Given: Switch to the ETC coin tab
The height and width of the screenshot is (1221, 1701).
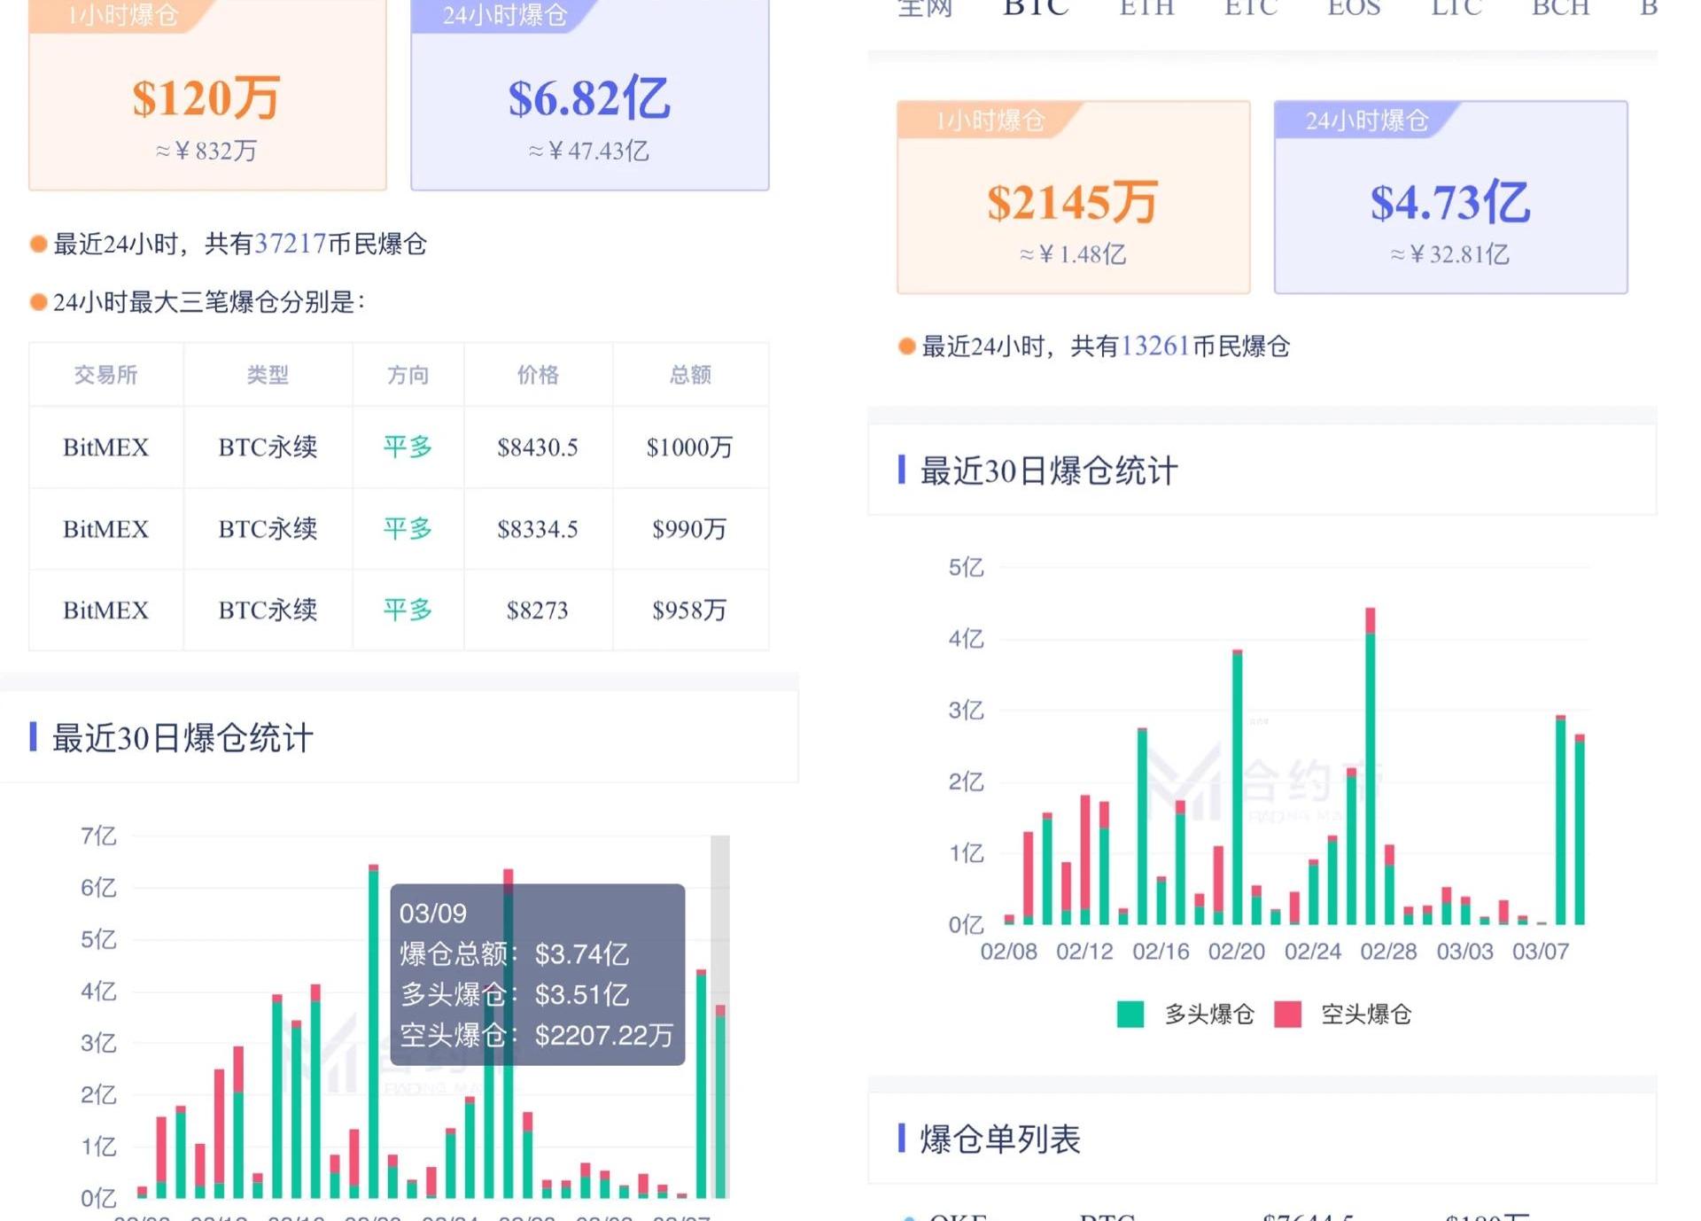Looking at the screenshot, I should click(1251, 8).
